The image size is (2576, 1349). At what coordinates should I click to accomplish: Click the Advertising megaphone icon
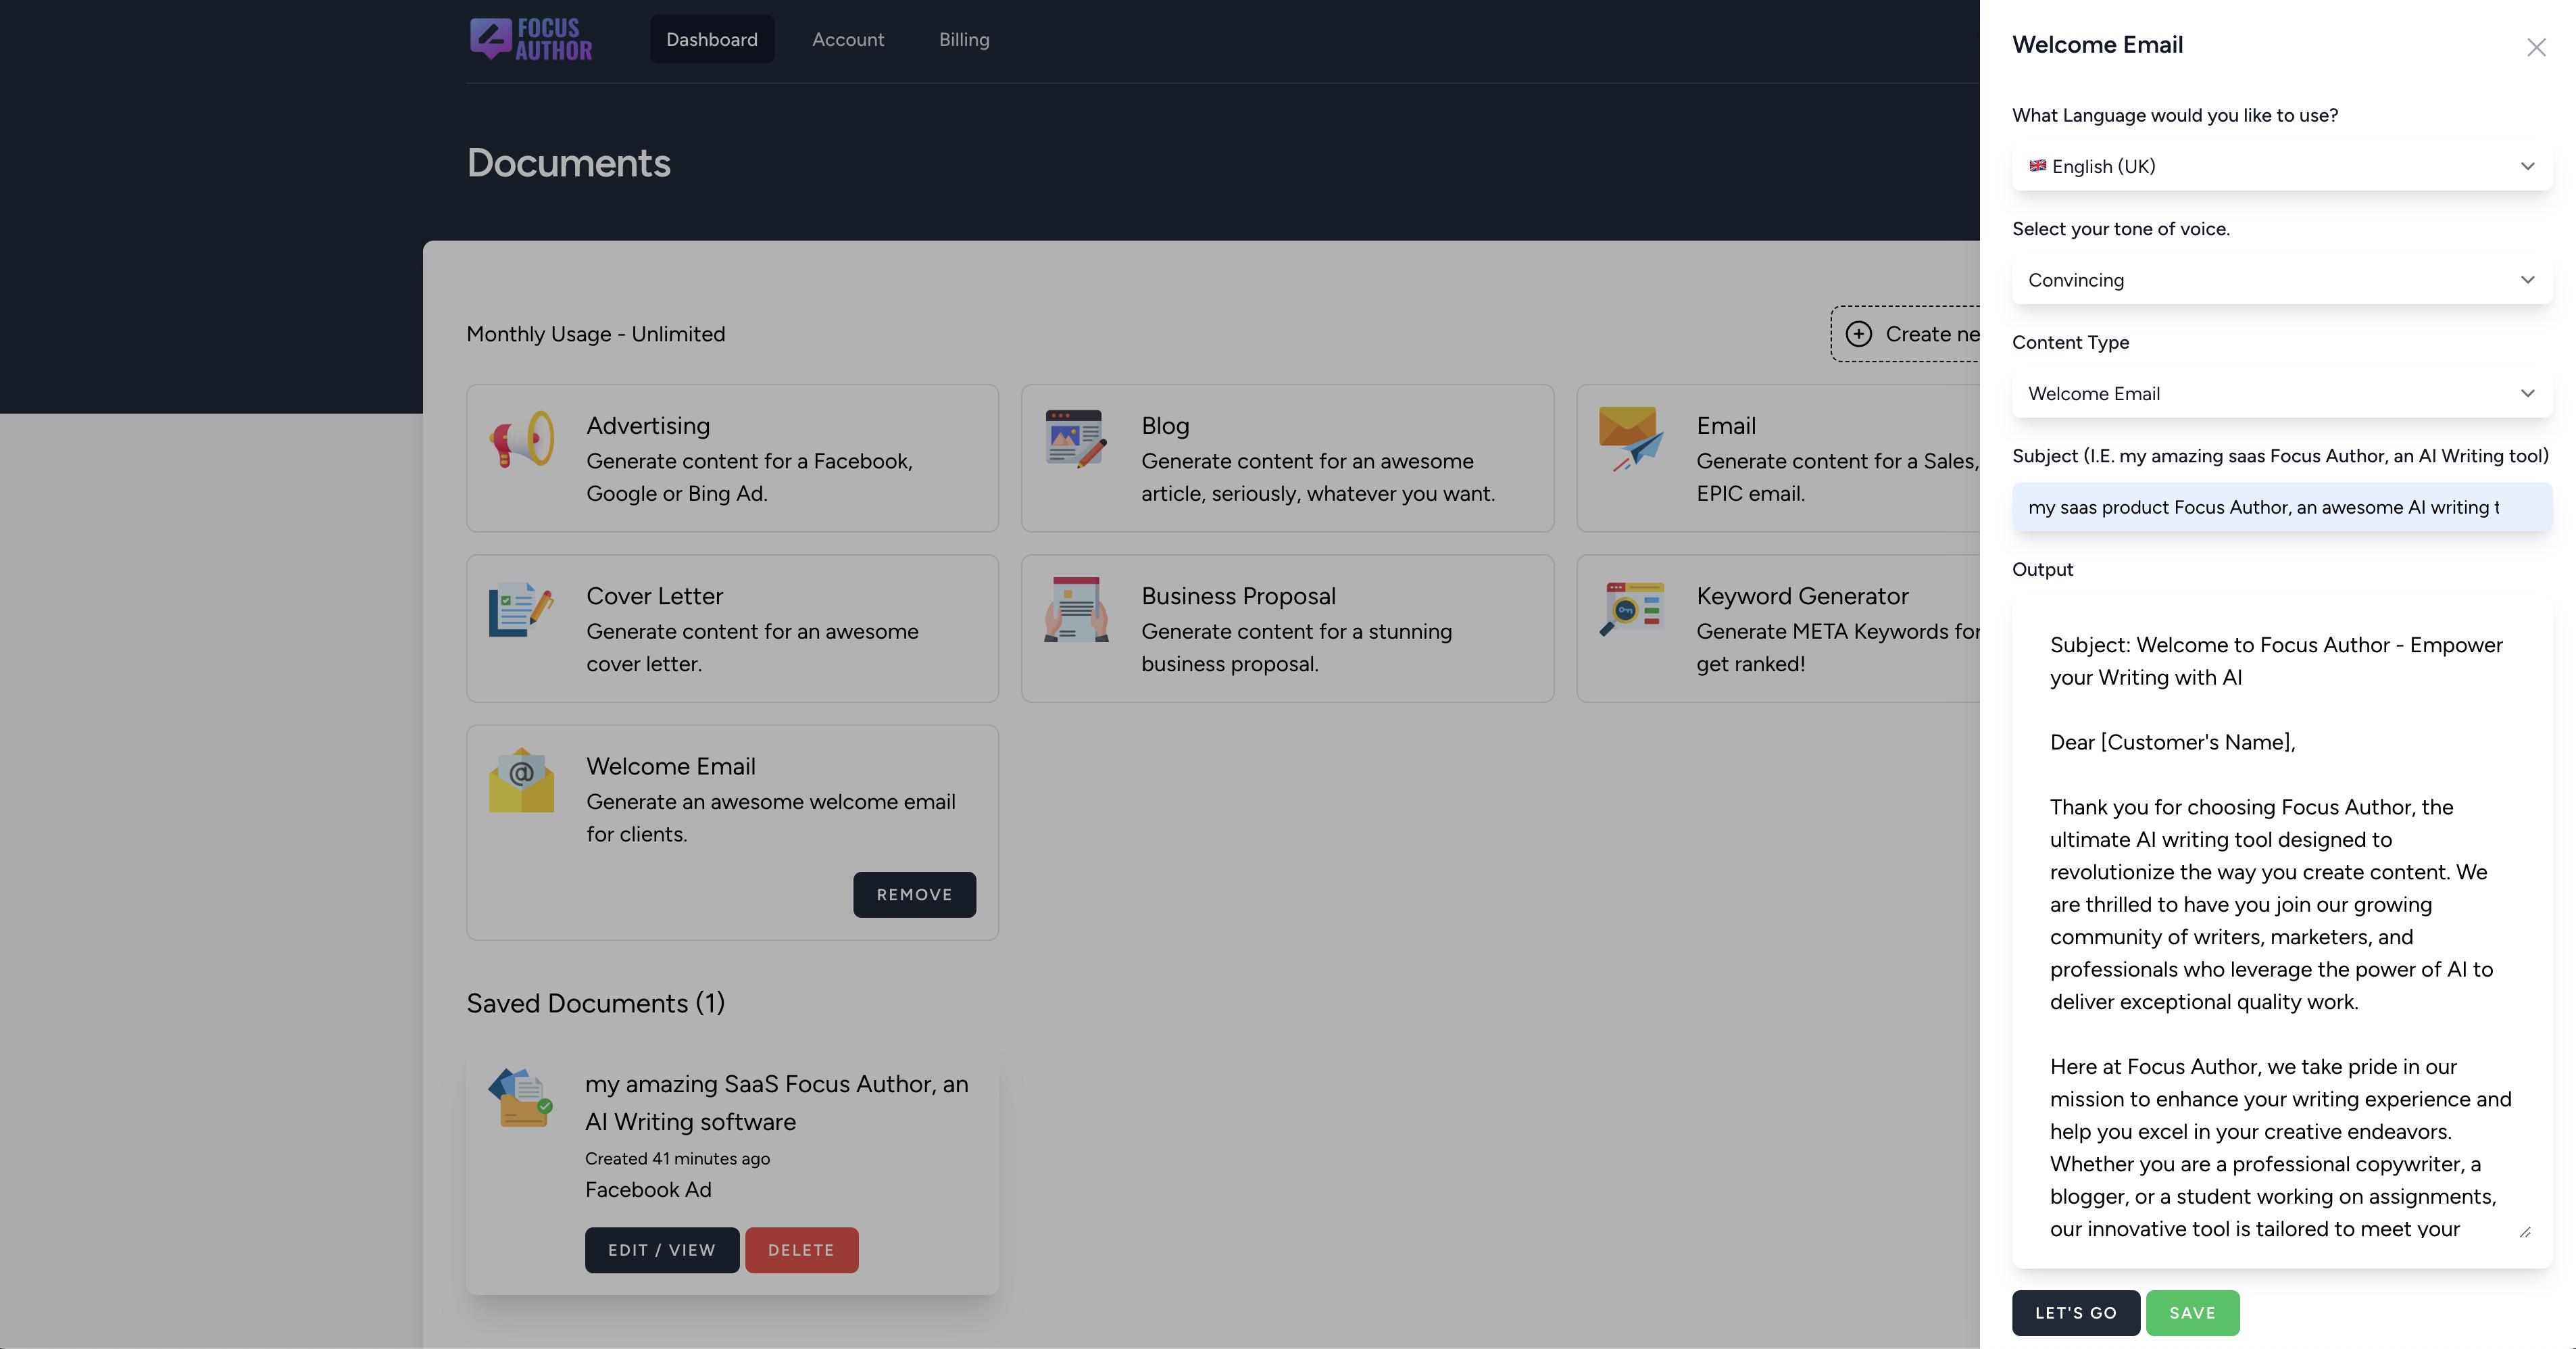[521, 439]
